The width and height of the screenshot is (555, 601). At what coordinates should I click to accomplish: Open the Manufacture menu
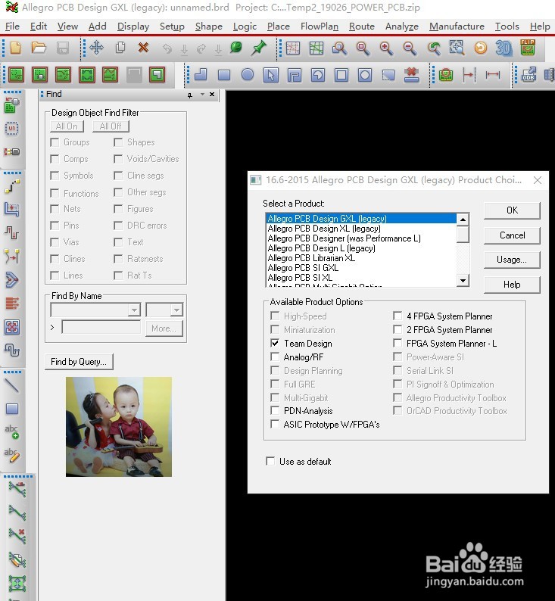(457, 26)
